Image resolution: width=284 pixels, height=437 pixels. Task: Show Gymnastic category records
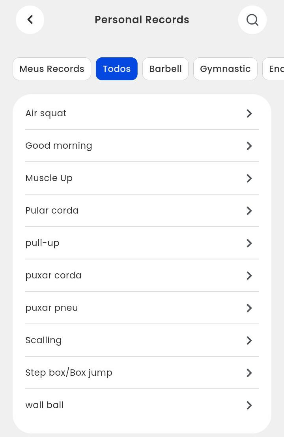click(225, 69)
